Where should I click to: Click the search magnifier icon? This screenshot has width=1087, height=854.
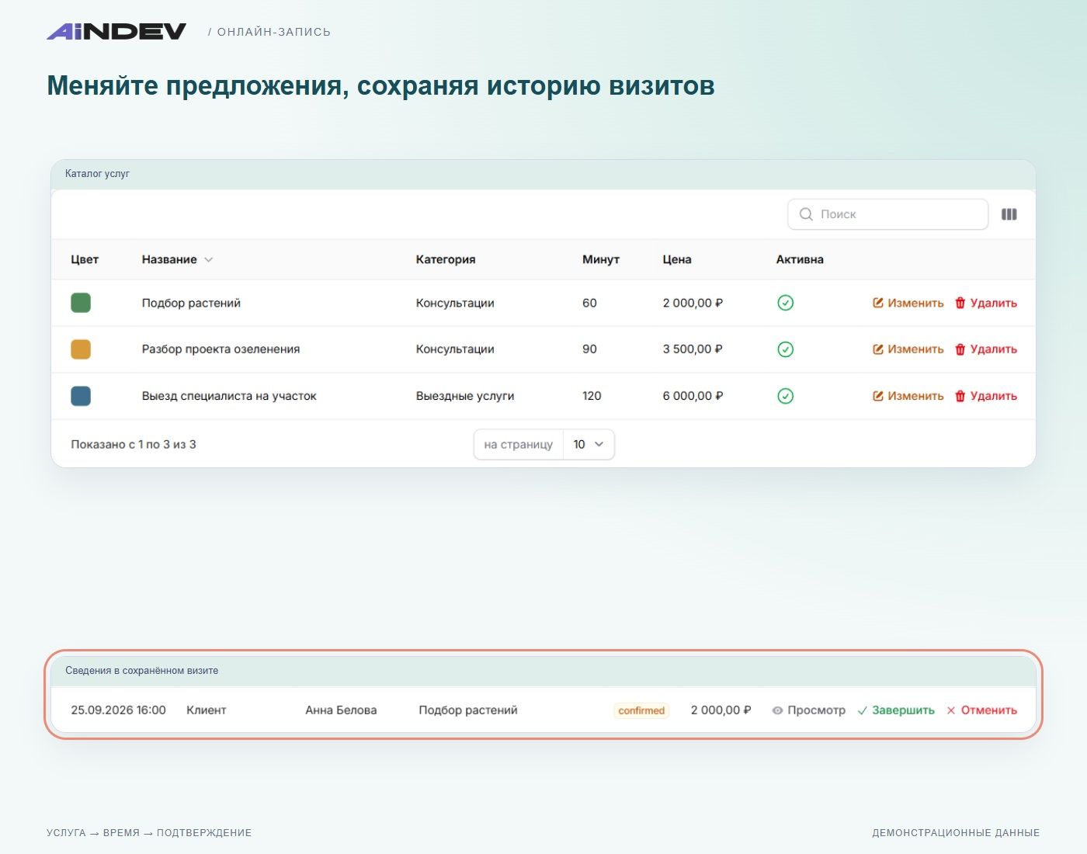click(x=806, y=214)
